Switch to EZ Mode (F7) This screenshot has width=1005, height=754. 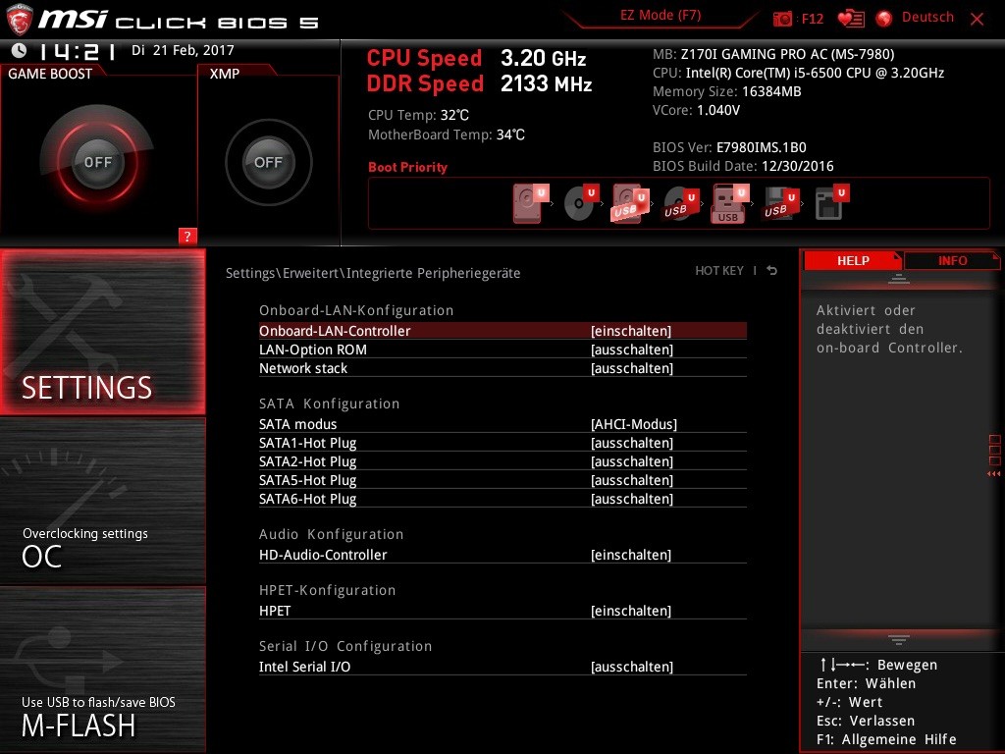point(661,16)
